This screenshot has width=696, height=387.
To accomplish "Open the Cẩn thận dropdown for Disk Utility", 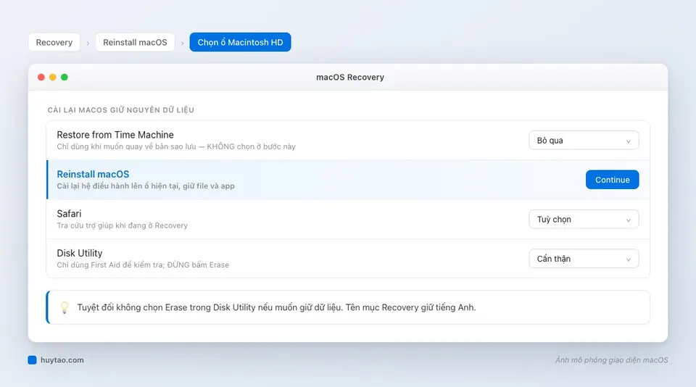I will pos(584,259).
